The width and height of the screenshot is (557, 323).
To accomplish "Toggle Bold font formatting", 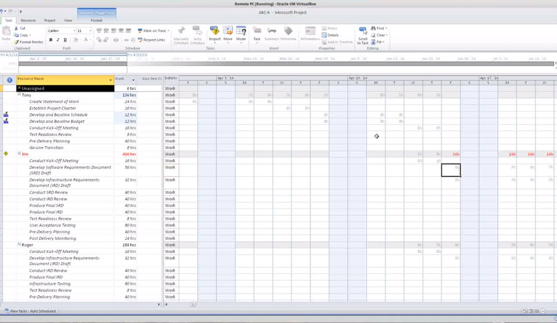I will (51, 40).
